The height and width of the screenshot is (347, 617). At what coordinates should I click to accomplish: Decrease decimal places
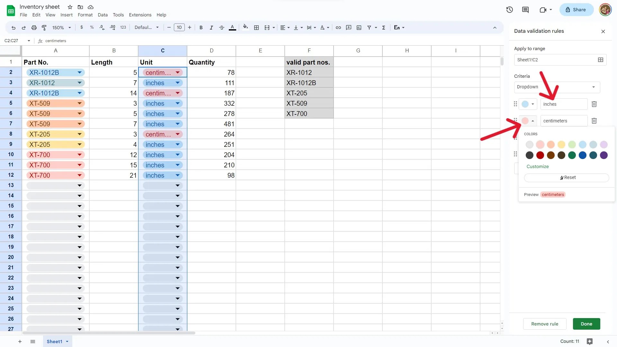(102, 28)
